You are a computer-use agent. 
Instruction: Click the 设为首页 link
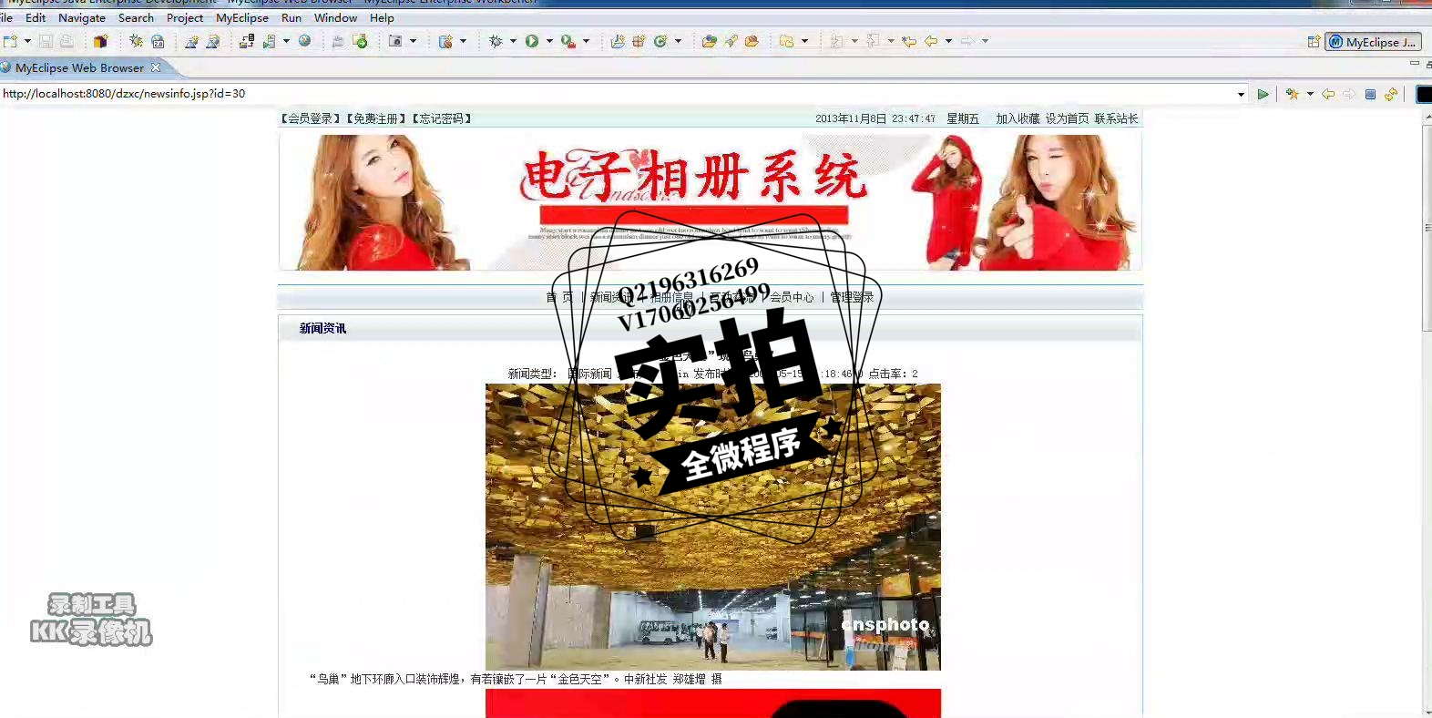point(1067,118)
